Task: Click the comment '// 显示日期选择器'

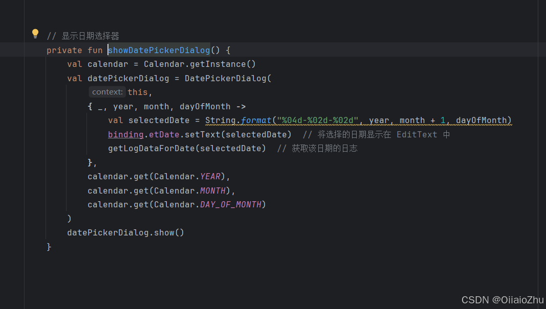Action: click(x=83, y=36)
